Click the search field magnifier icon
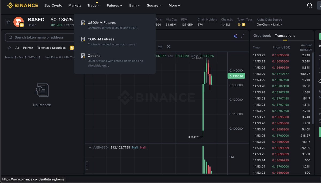The image size is (321, 183). pos(11,37)
